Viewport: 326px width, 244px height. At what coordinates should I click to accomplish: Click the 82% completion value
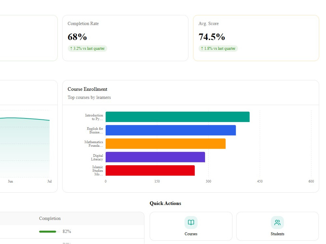(67, 231)
